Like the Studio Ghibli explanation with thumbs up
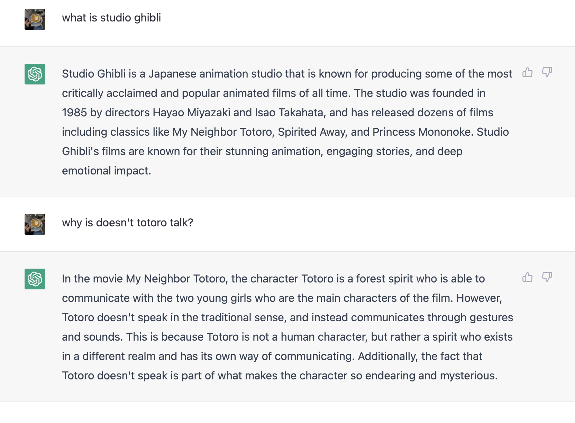Viewport: 575px width, 423px height. click(527, 72)
